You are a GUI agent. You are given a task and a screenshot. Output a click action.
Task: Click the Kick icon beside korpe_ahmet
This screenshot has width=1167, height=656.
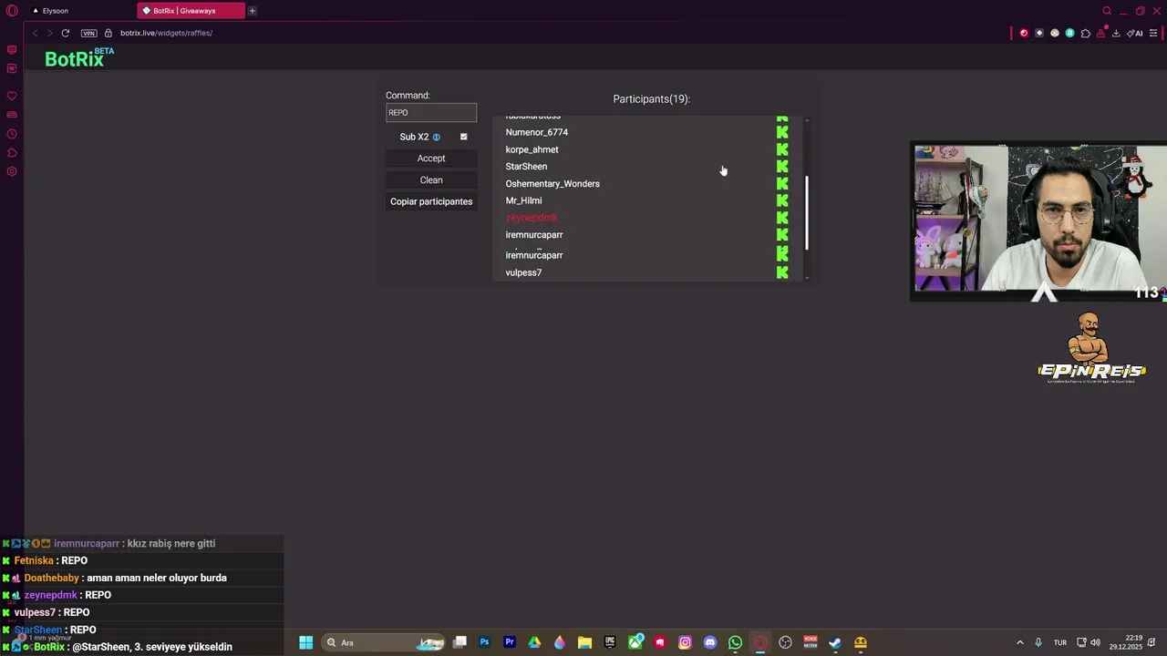[x=782, y=149]
